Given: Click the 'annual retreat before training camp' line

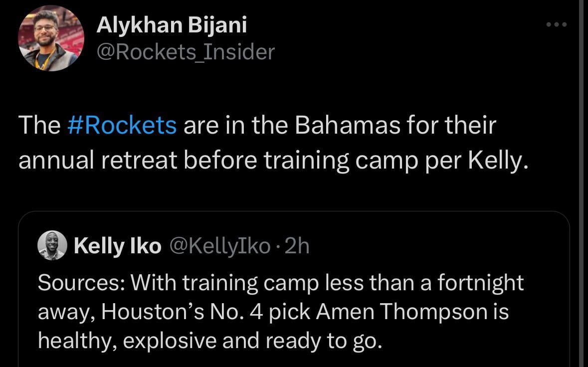Looking at the screenshot, I should coord(184,161).
